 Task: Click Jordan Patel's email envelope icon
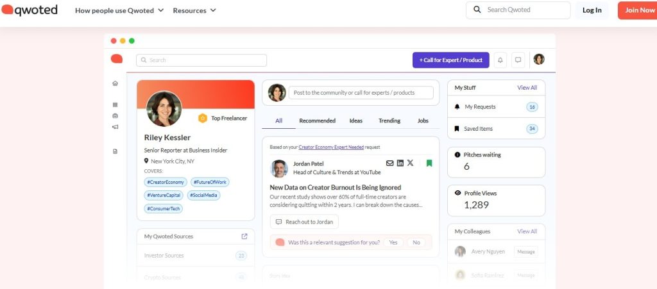tap(389, 163)
